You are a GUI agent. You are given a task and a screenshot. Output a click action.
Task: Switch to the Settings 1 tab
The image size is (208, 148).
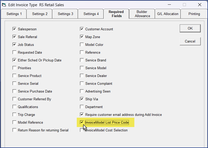coord(14,14)
